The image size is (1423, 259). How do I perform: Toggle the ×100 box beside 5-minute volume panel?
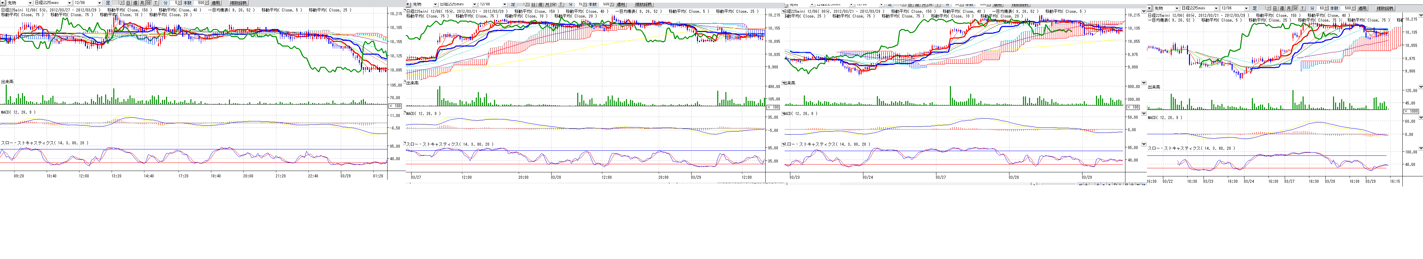click(395, 106)
